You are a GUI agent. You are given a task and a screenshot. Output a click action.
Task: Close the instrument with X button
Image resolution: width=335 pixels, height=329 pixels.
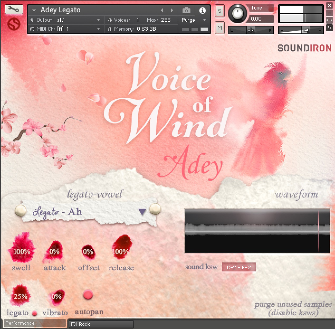click(329, 6)
